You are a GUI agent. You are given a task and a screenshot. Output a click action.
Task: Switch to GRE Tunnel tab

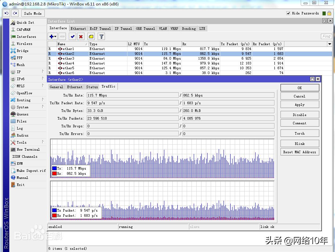point(145,29)
